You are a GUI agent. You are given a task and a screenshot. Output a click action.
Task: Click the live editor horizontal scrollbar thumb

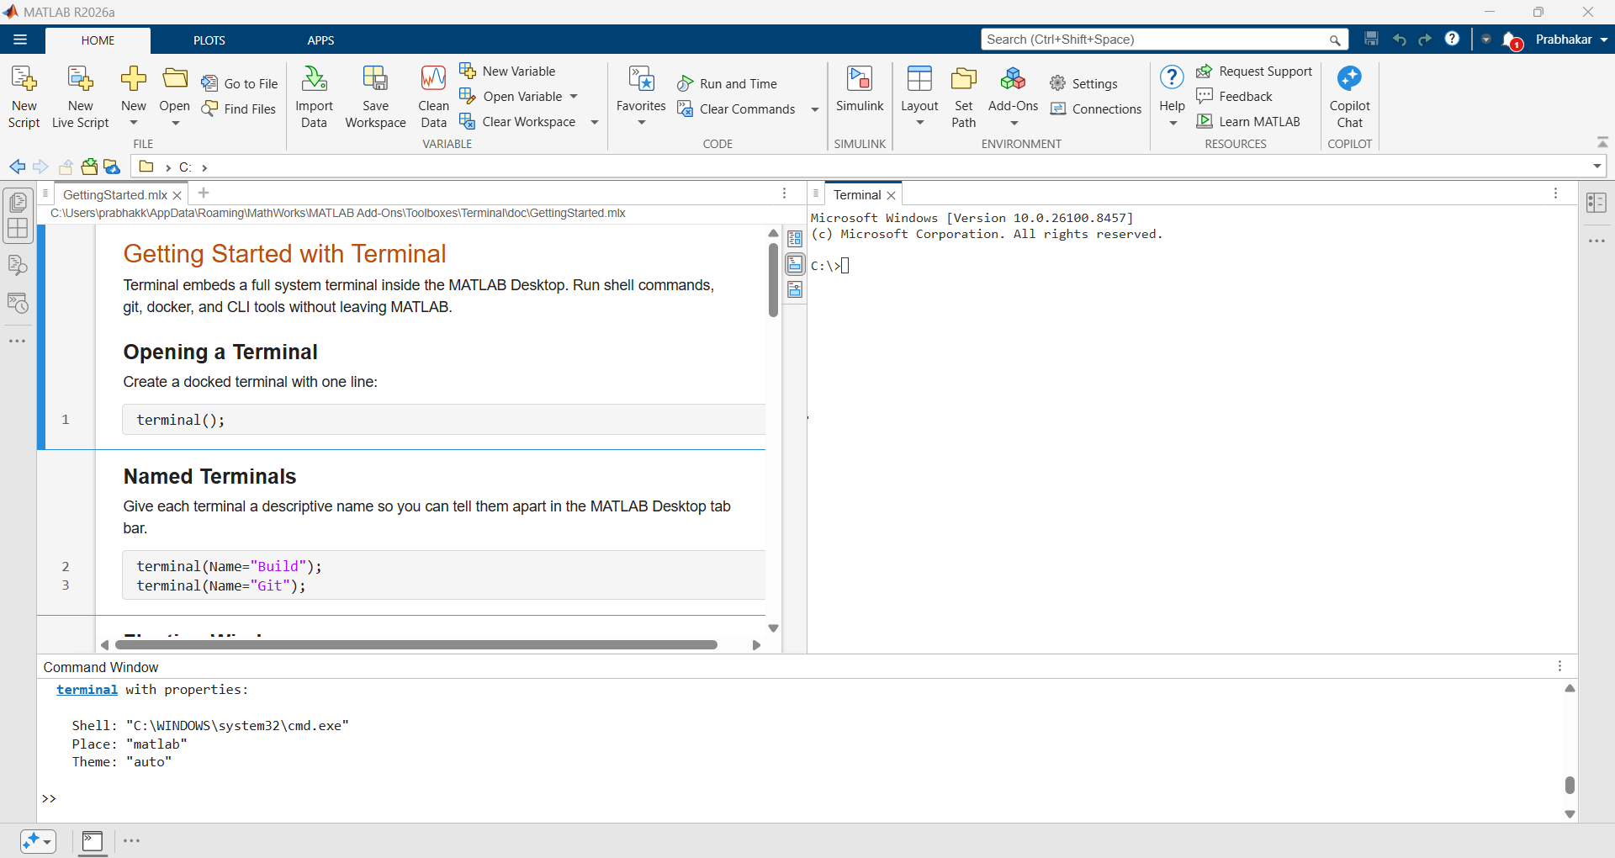[x=416, y=645]
